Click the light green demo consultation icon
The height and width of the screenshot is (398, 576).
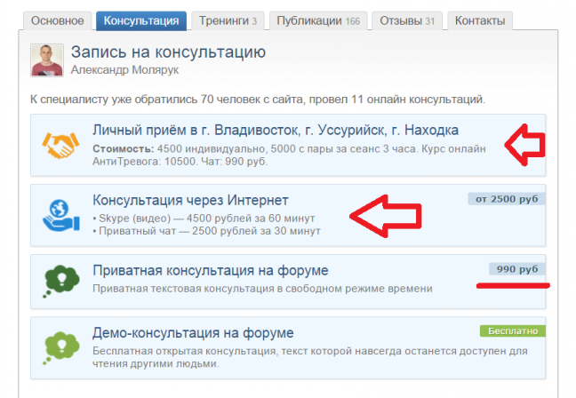58,343
